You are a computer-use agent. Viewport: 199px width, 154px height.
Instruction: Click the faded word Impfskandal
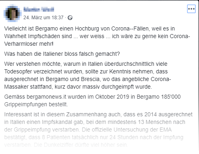coord(57,122)
